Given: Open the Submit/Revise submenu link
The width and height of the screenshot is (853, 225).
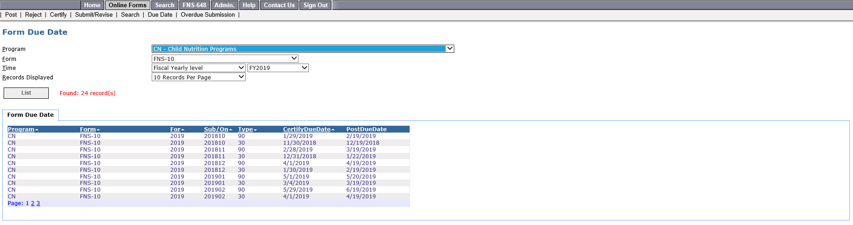Looking at the screenshot, I should (94, 14).
